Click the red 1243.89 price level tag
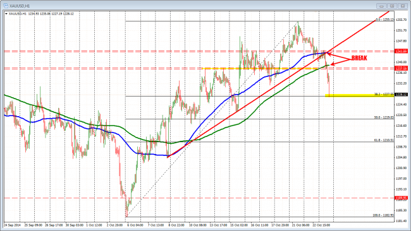The height and width of the screenshot is (231, 411). (401, 51)
